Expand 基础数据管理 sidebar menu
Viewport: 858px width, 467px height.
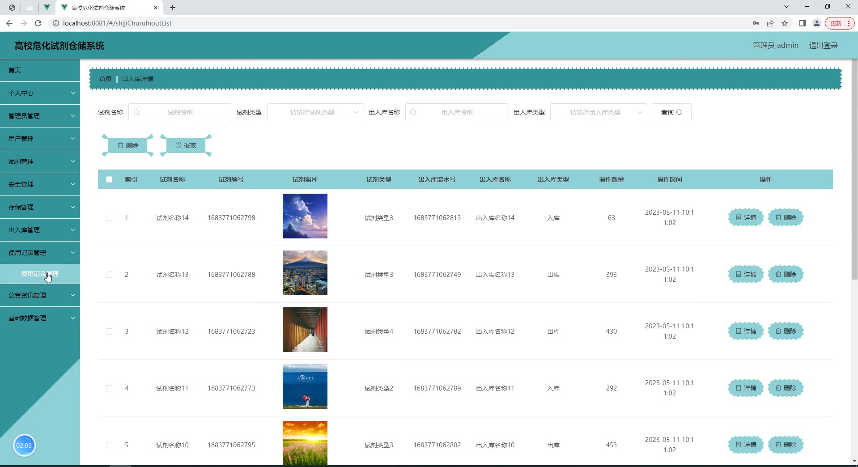pos(40,318)
